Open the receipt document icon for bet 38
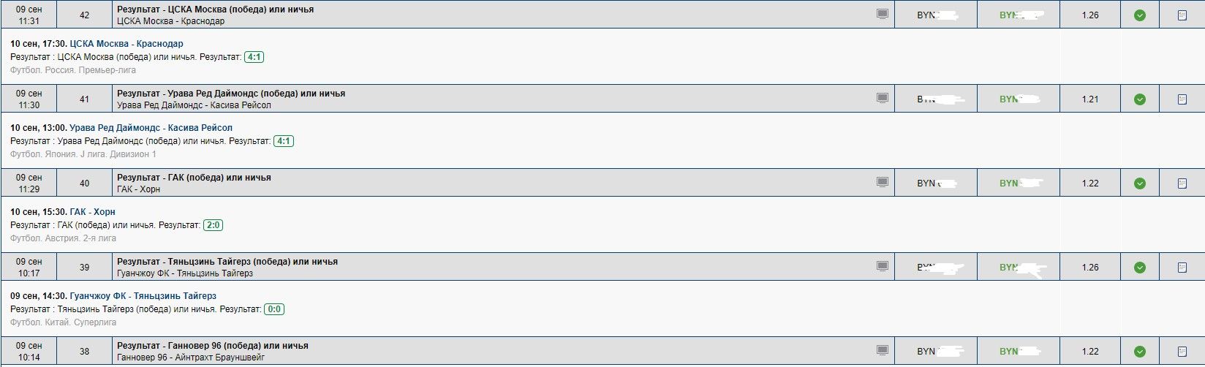 [1182, 352]
